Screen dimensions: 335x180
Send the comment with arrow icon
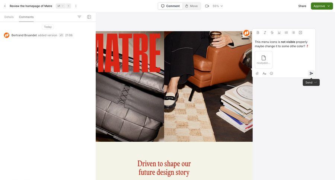pos(311,74)
